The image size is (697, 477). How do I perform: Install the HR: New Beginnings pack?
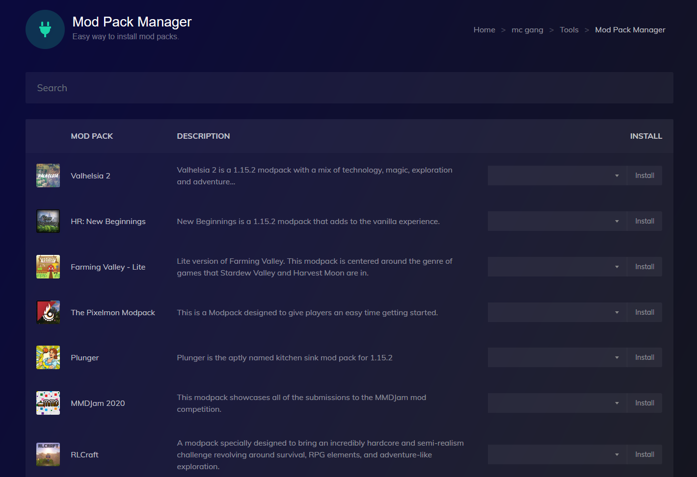pyautogui.click(x=644, y=221)
